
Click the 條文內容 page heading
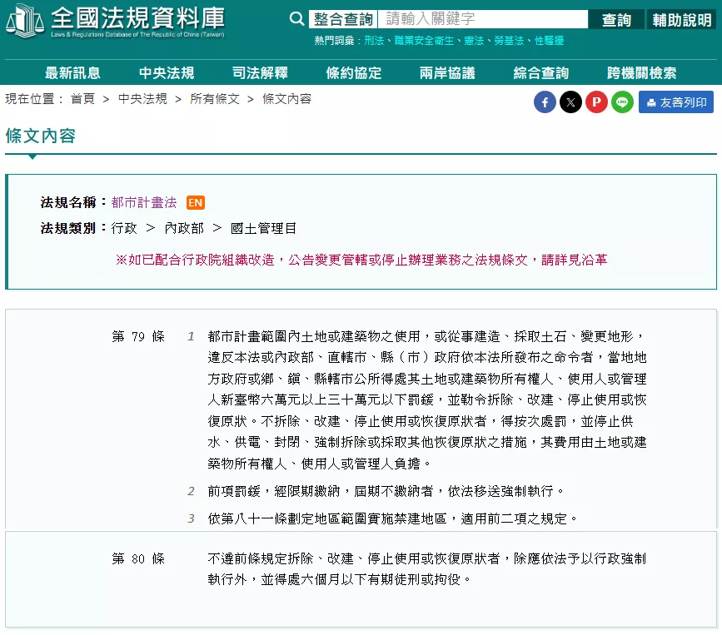pyautogui.click(x=41, y=136)
